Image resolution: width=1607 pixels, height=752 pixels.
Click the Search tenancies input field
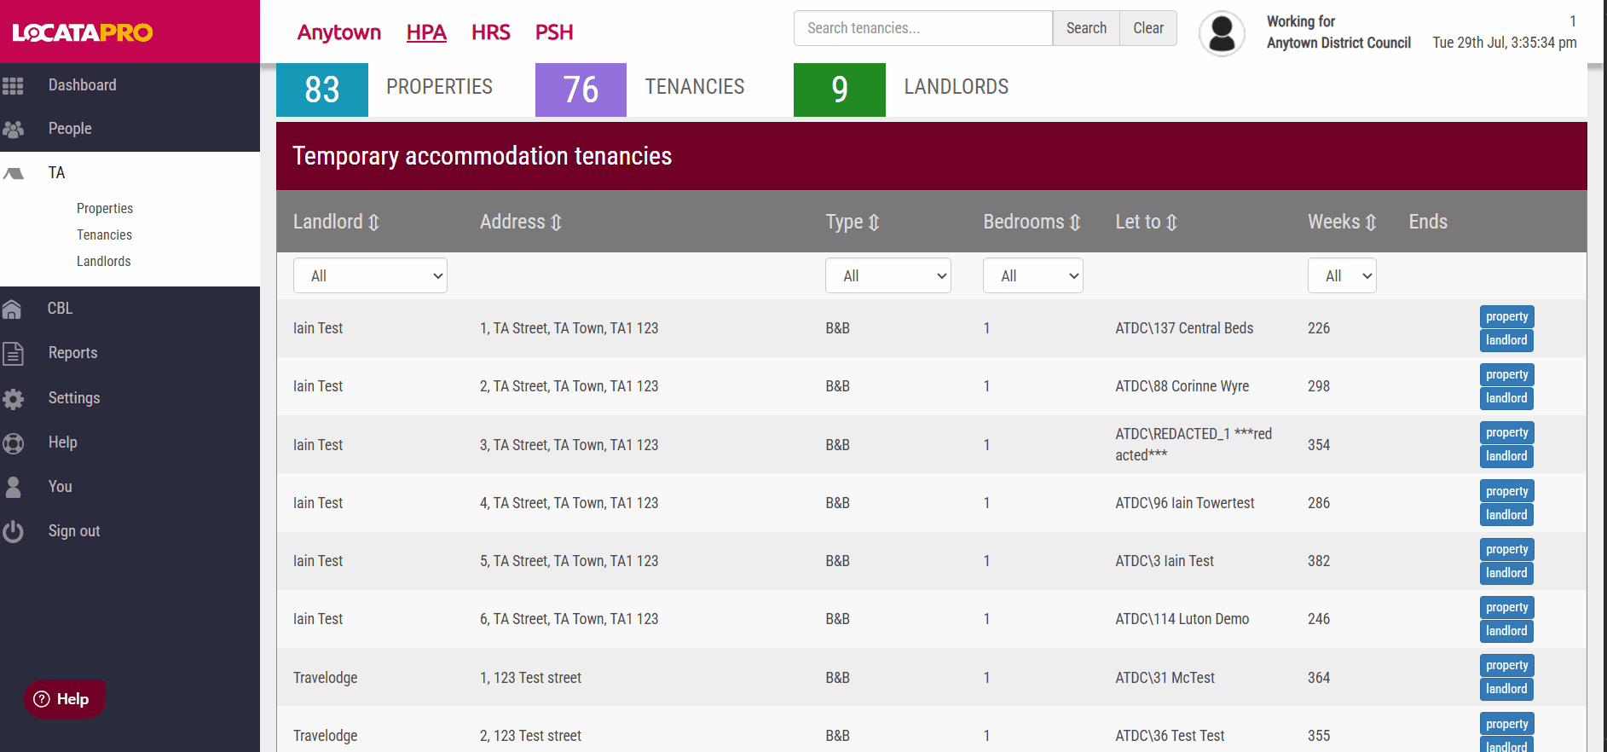(923, 28)
